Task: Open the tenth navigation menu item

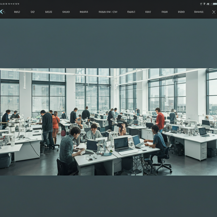Action: click(181, 12)
